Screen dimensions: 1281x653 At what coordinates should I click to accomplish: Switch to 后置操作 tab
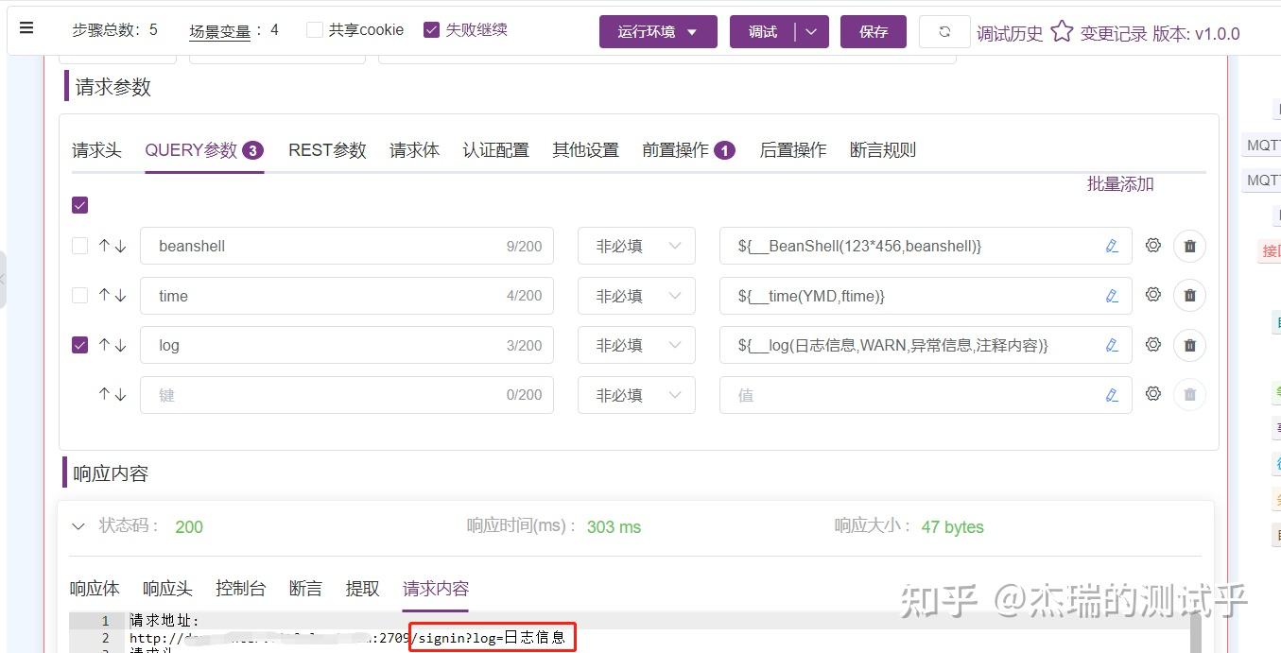coord(792,150)
